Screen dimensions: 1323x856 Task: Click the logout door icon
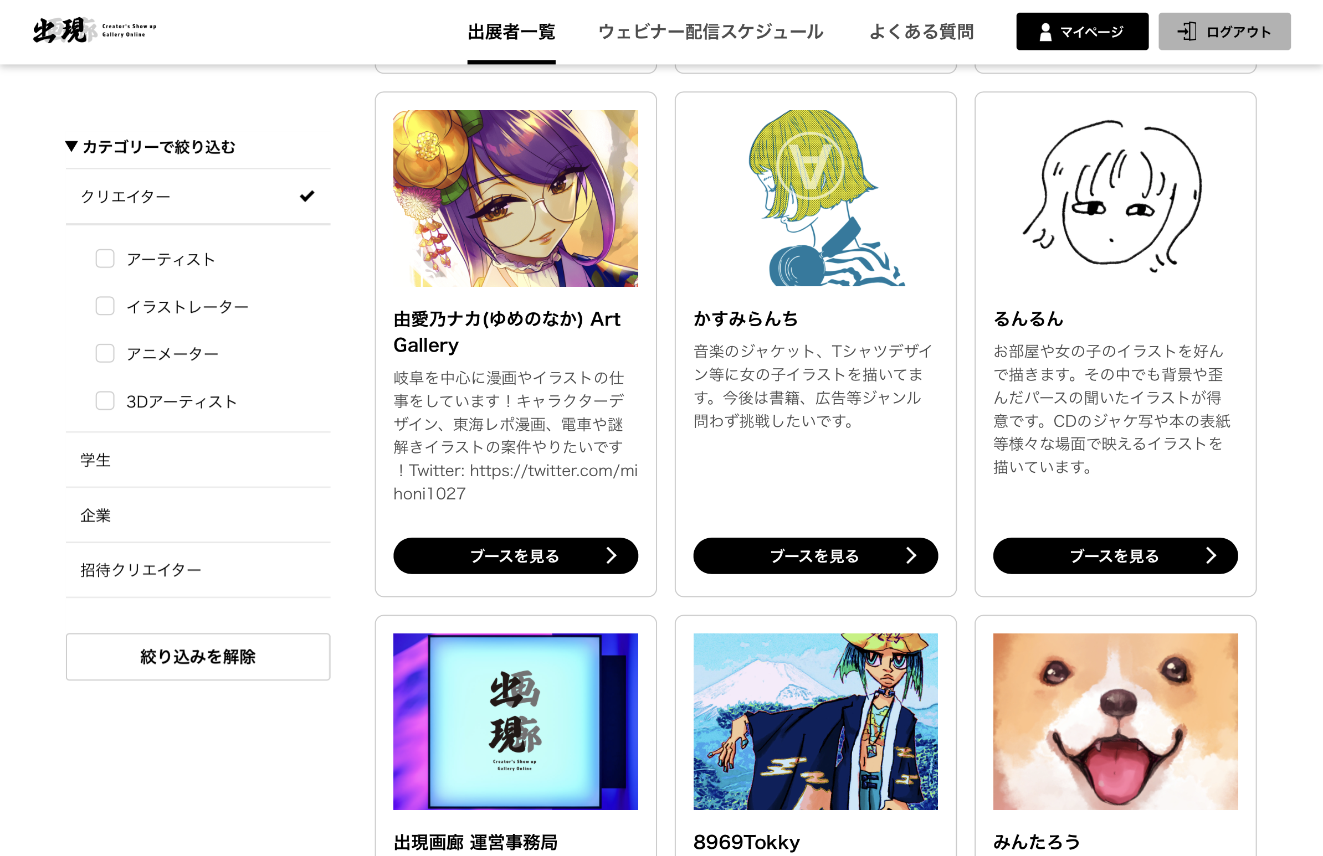[x=1187, y=32]
